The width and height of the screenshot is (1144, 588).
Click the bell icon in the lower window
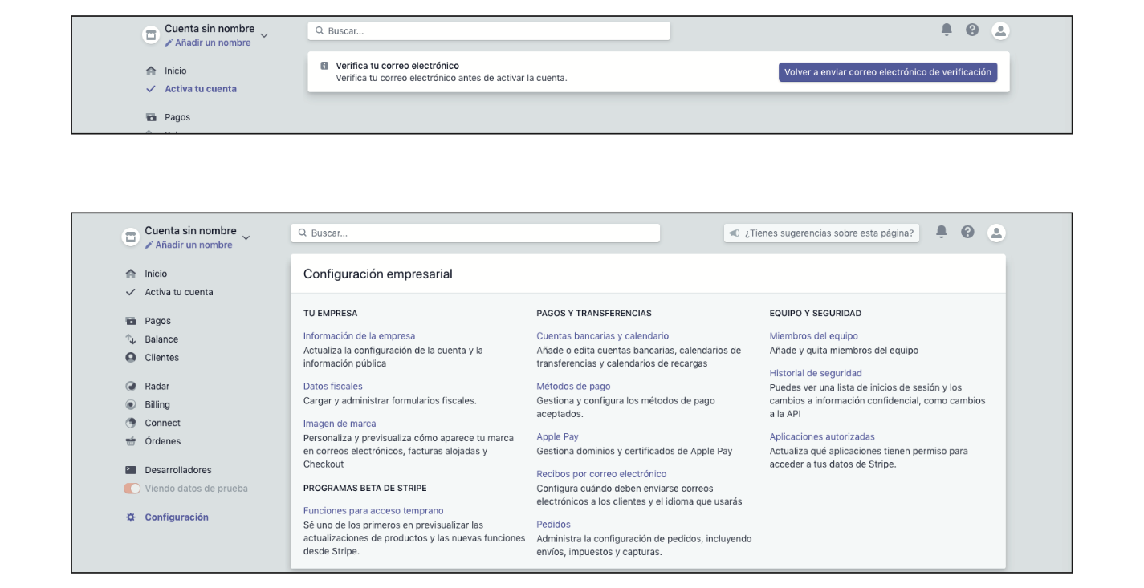tap(942, 232)
